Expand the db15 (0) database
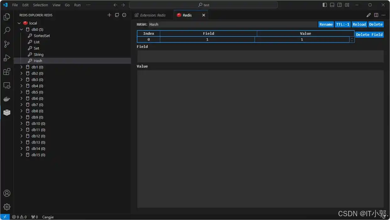This screenshot has height=220, width=390. click(x=22, y=155)
